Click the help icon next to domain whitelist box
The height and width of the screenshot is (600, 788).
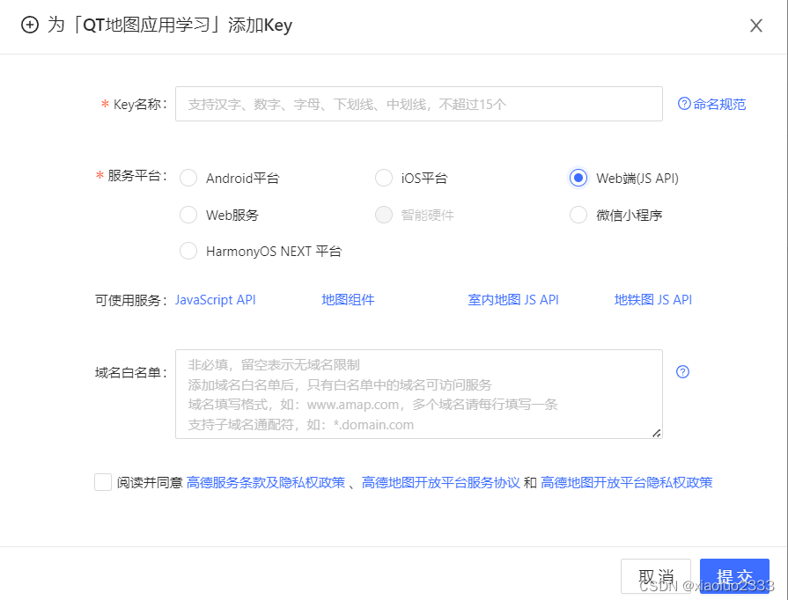click(x=682, y=372)
